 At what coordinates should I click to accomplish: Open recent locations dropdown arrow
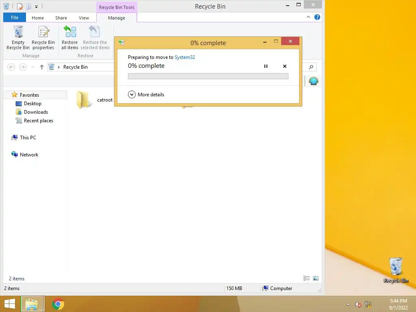coord(32,67)
